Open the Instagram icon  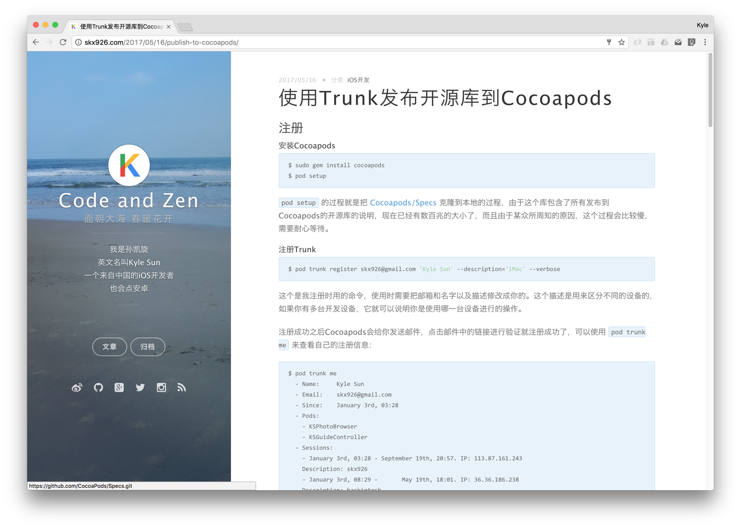pyautogui.click(x=161, y=387)
